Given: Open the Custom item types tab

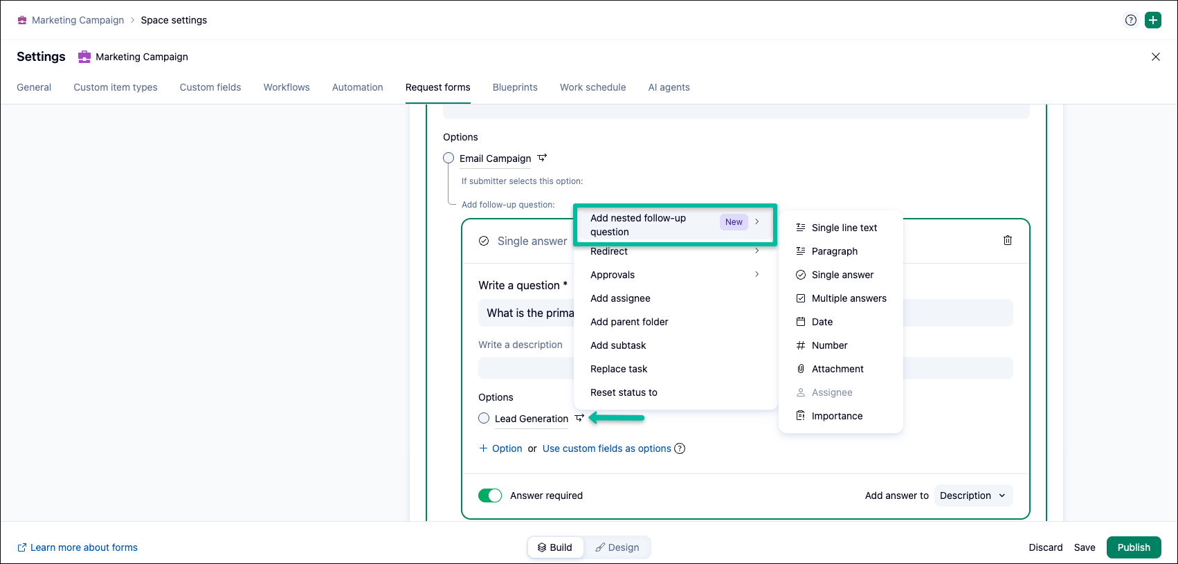Looking at the screenshot, I should coord(116,87).
